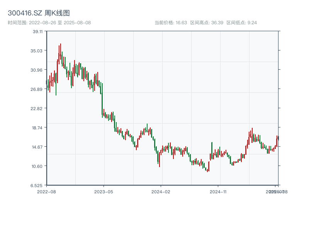Select the 时间范围 date range text

pos(49,23)
